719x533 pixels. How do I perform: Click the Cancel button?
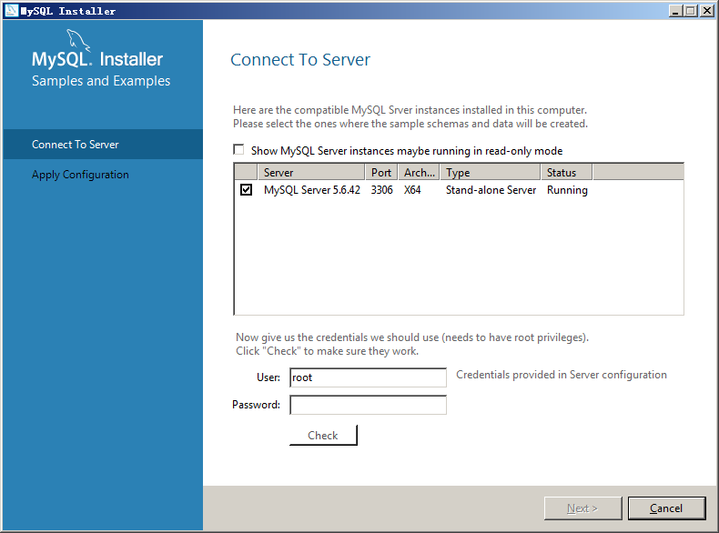point(666,508)
